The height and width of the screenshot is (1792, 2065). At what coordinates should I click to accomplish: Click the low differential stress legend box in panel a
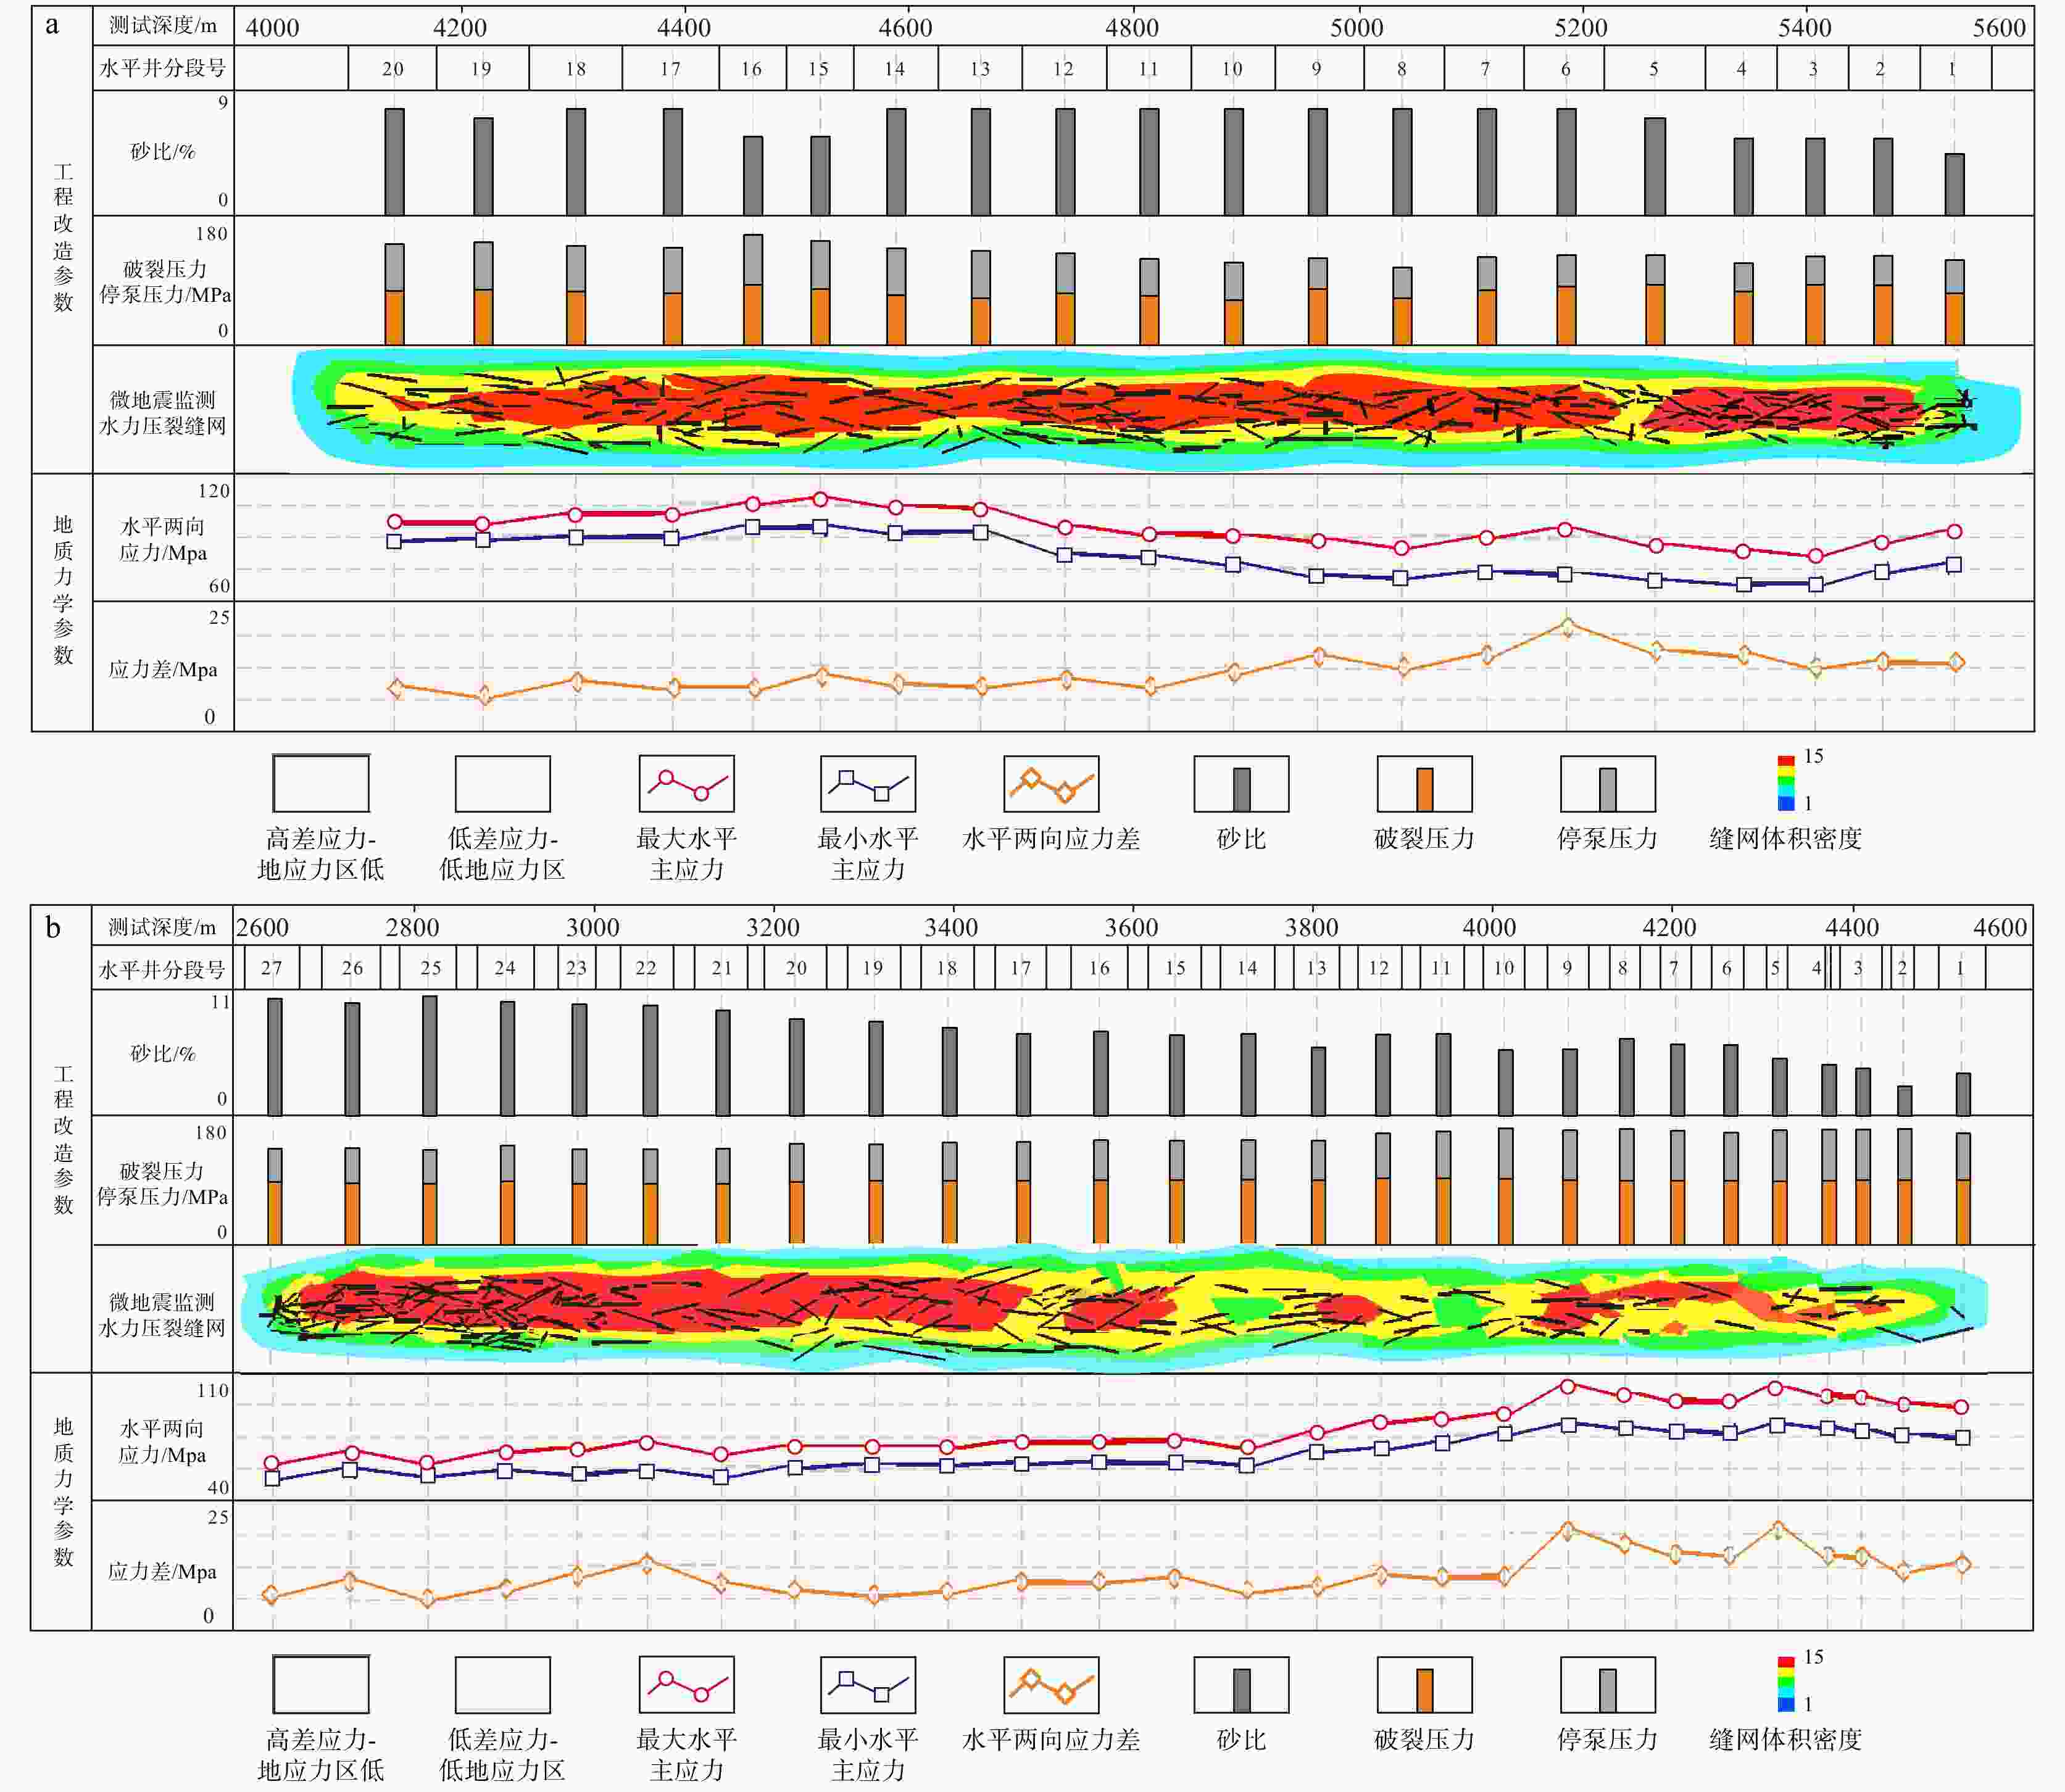[x=502, y=784]
